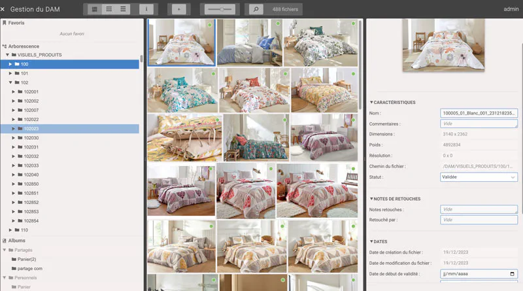Click the admin user menu

pyautogui.click(x=511, y=9)
